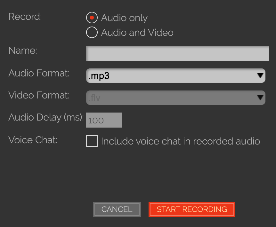Screen dimensions: 276x227
Task: Click the "Record:" label
Action: tap(25, 17)
